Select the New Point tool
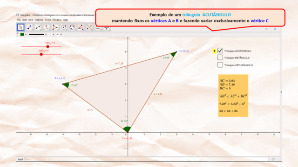The image size is (298, 167). 29,27
